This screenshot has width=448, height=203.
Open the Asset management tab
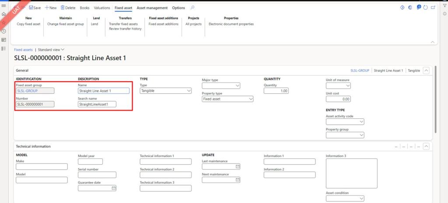[x=152, y=8]
